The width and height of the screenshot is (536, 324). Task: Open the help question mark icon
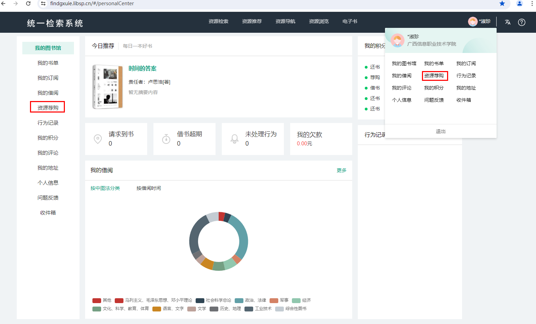click(521, 22)
